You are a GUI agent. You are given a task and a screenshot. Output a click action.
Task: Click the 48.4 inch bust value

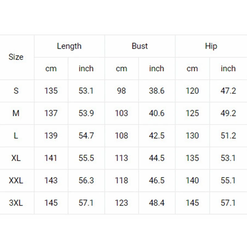(157, 203)
